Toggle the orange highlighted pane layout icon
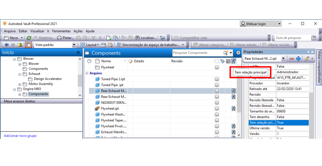The width and height of the screenshot is (322, 166). tap(28, 45)
